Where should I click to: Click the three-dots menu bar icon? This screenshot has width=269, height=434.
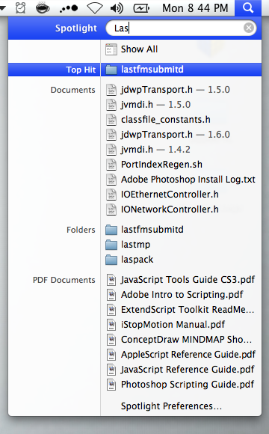point(69,9)
